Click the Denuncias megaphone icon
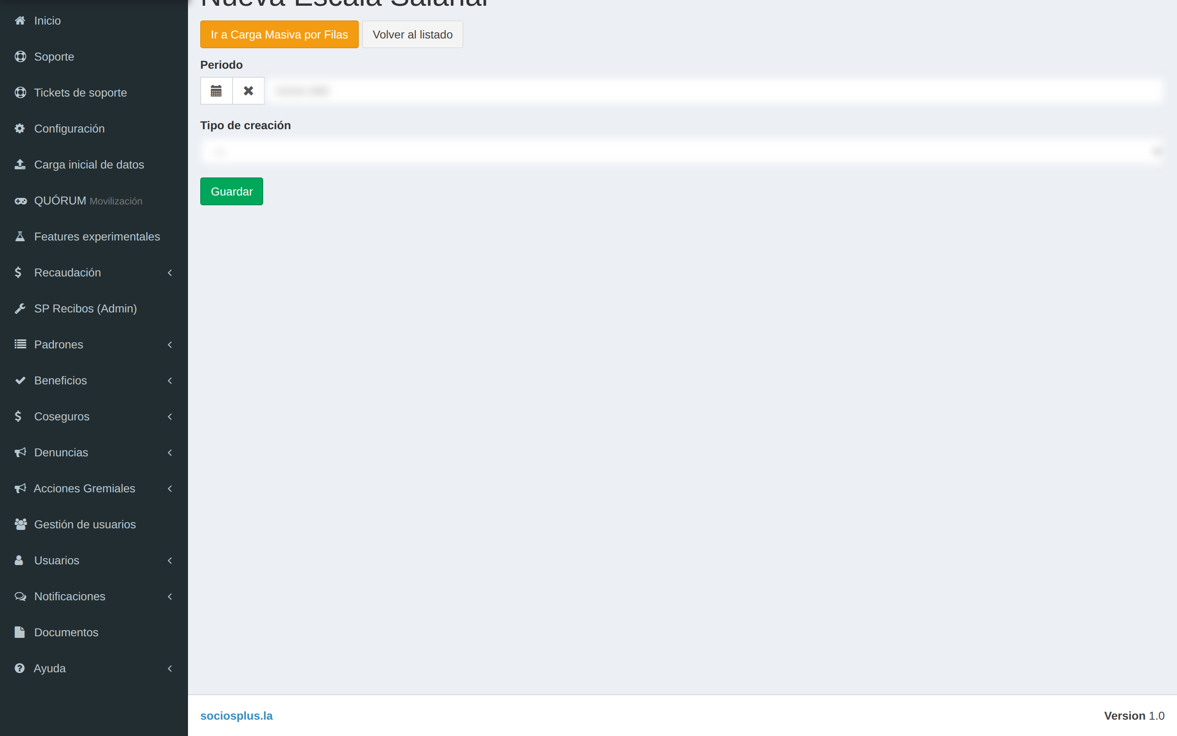The image size is (1177, 736). 20,453
